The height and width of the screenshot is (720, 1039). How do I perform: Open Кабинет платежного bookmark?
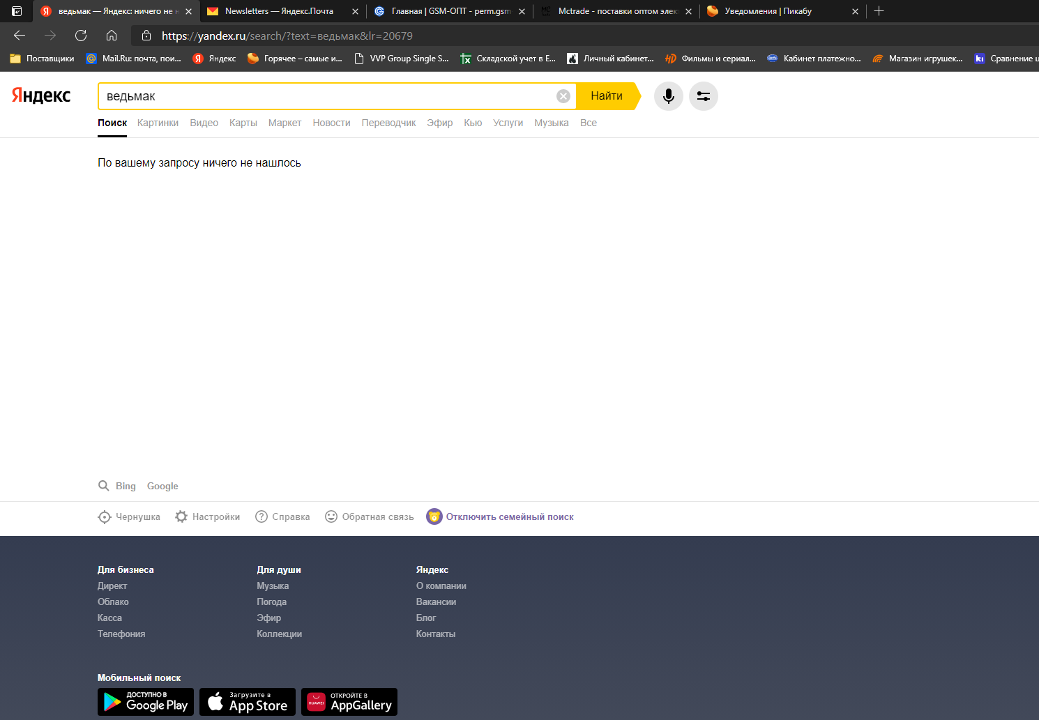click(814, 59)
